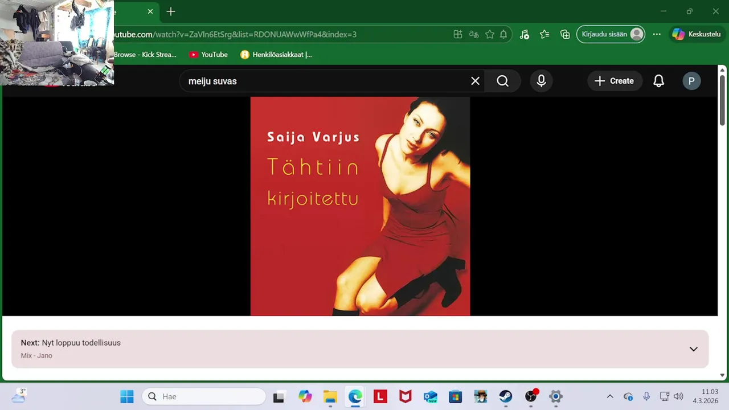The width and height of the screenshot is (729, 410).
Task: Open the YouTube Create menu
Action: point(615,81)
